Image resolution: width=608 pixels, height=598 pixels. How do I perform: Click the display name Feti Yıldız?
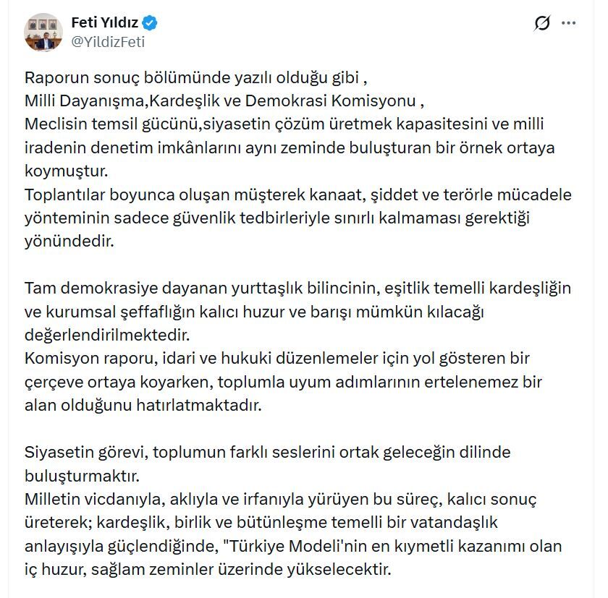[x=106, y=22]
